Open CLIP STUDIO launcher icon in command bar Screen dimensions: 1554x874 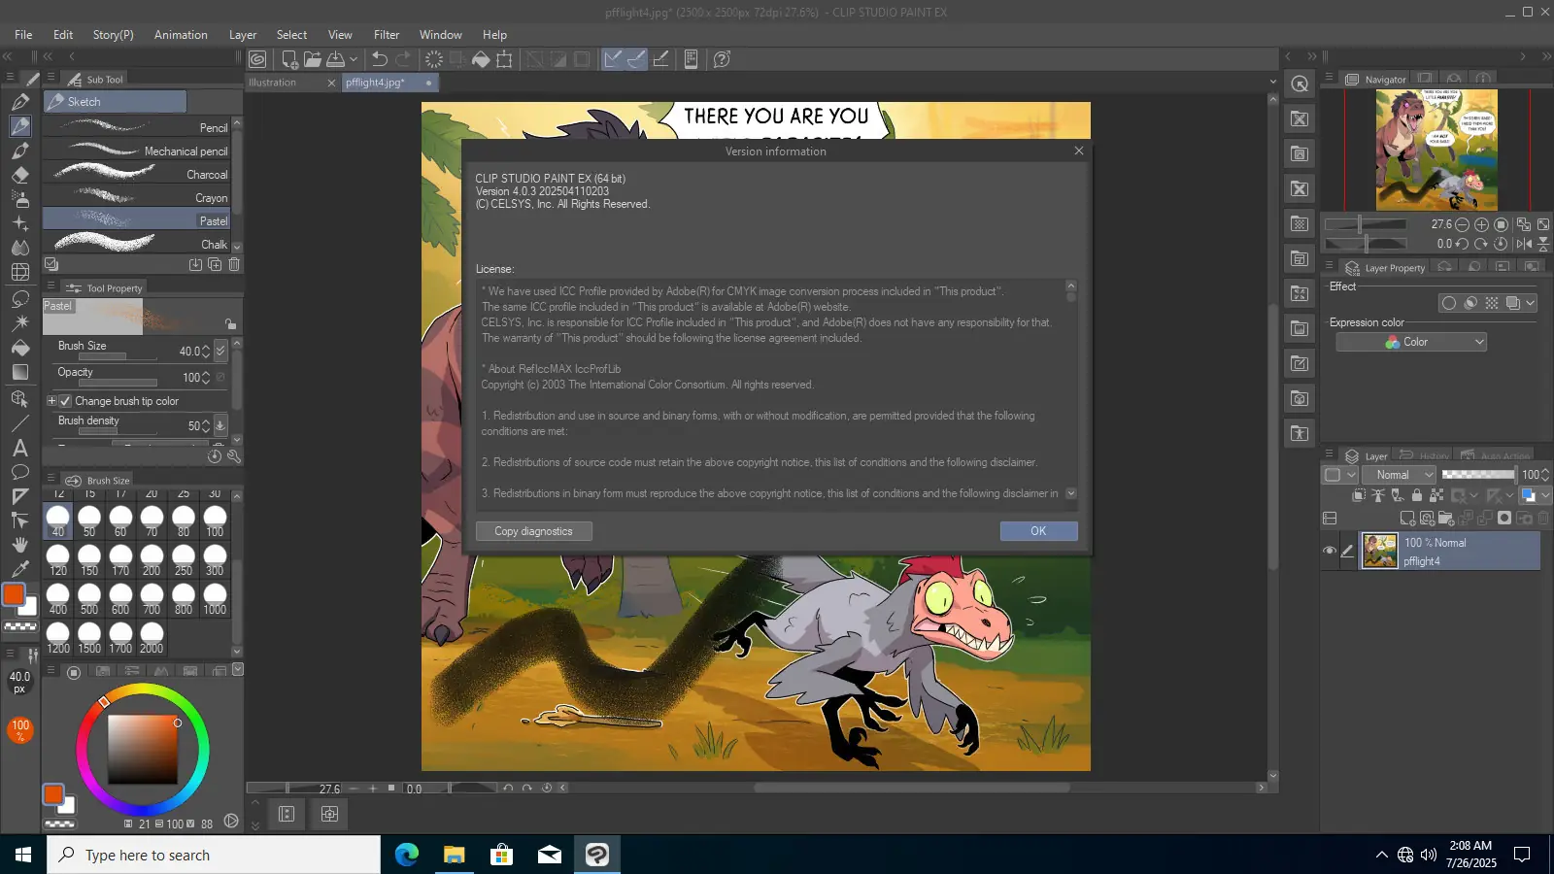pos(257,59)
